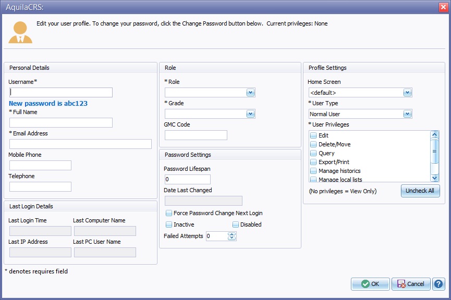
Task: Cancel editing the user profile
Action: coord(411,284)
